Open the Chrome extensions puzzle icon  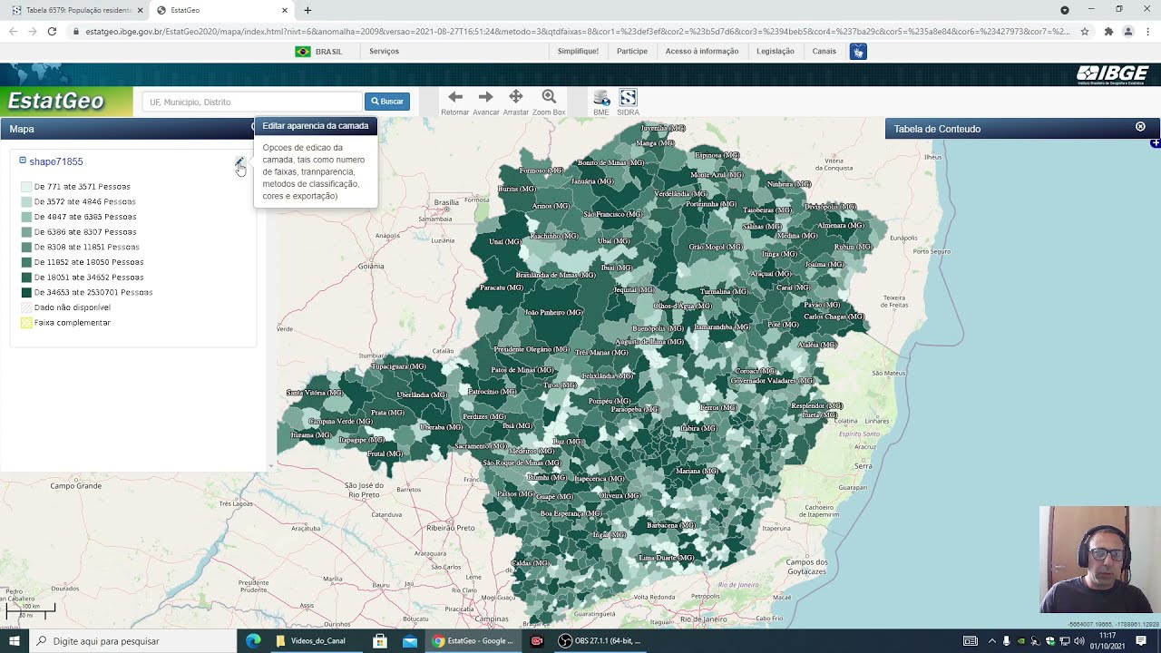(1108, 31)
